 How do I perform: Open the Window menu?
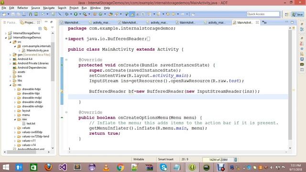[x=95, y=8]
